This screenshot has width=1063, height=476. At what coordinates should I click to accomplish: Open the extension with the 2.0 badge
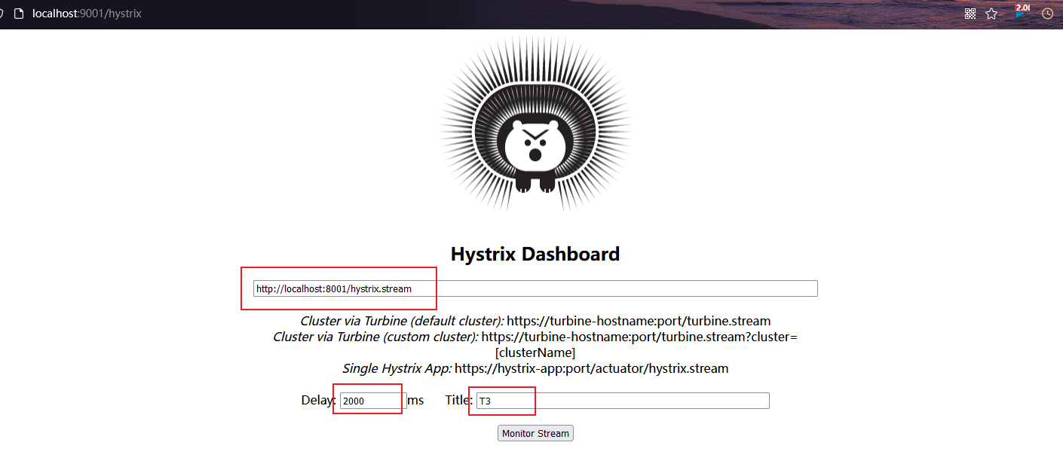pos(1022,12)
